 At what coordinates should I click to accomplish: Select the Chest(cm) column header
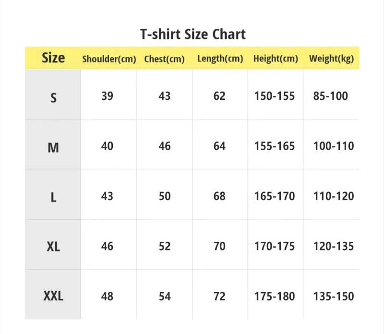[x=164, y=59]
